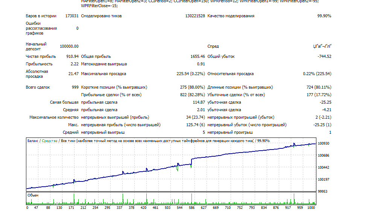Click the 1000 trade-number axis label

click(x=311, y=208)
